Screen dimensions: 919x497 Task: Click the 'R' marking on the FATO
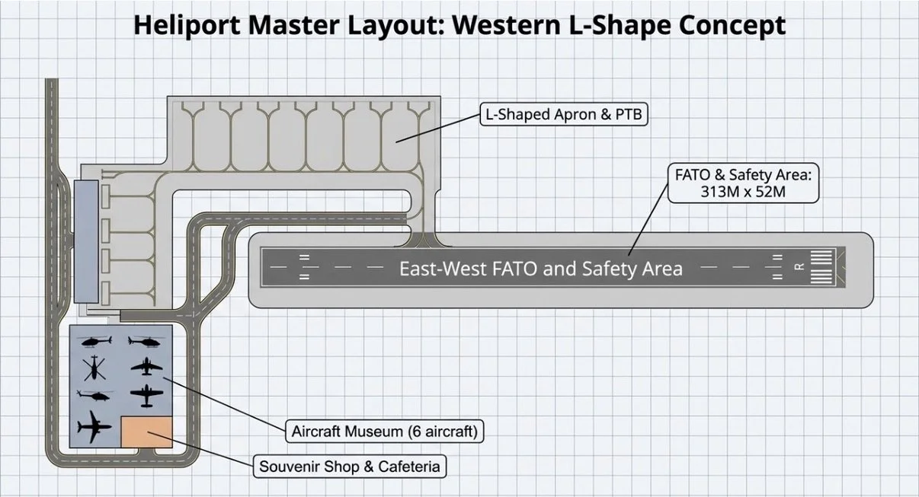click(798, 268)
